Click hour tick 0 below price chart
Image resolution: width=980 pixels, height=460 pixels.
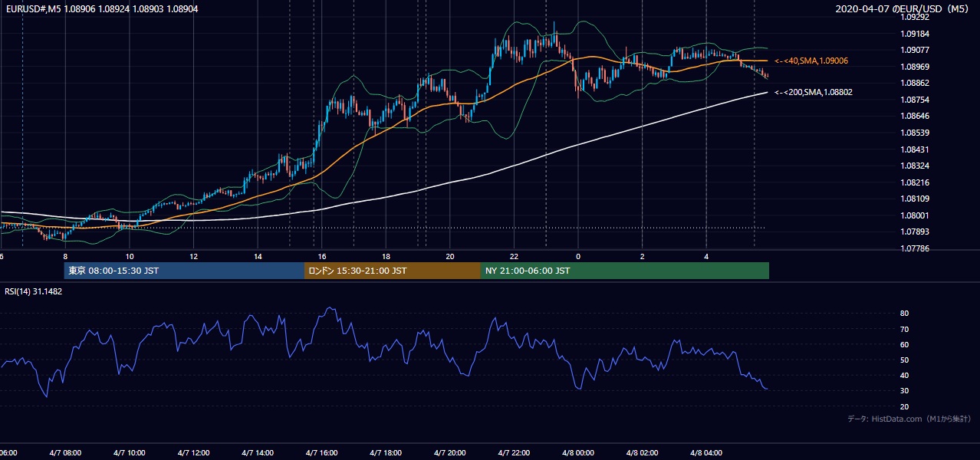(x=578, y=256)
